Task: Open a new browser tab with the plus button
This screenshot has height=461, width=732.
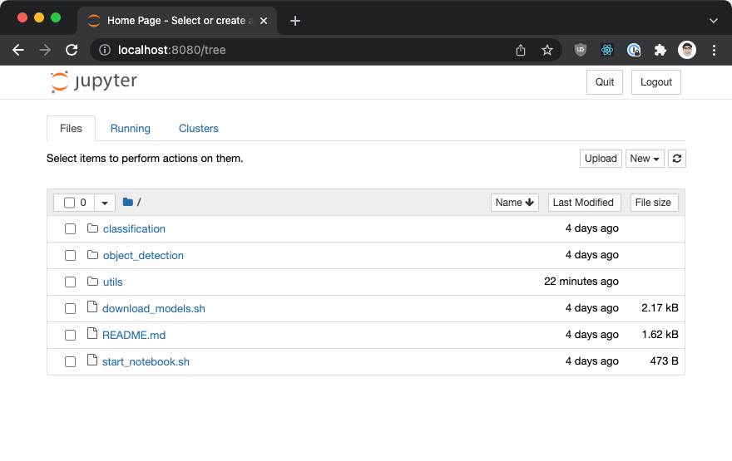Action: [x=294, y=21]
